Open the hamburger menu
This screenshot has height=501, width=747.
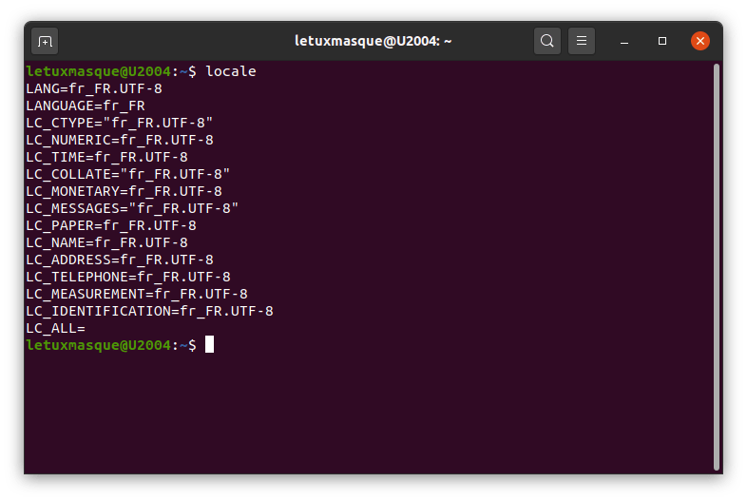[582, 41]
